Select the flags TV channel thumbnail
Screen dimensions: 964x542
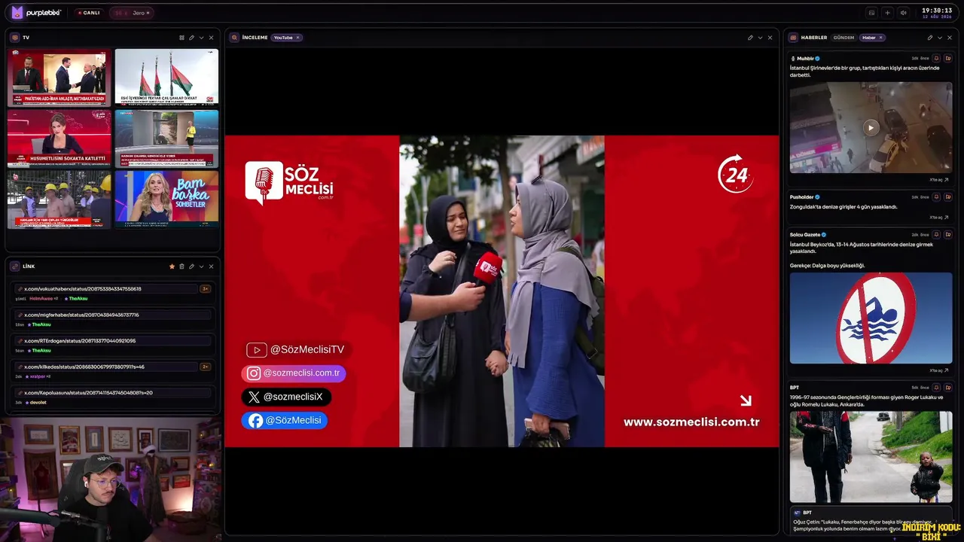coord(166,78)
